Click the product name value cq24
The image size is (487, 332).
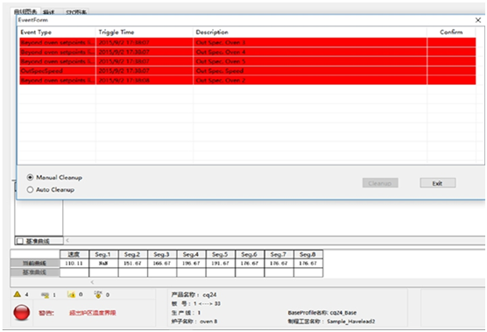[x=209, y=294]
